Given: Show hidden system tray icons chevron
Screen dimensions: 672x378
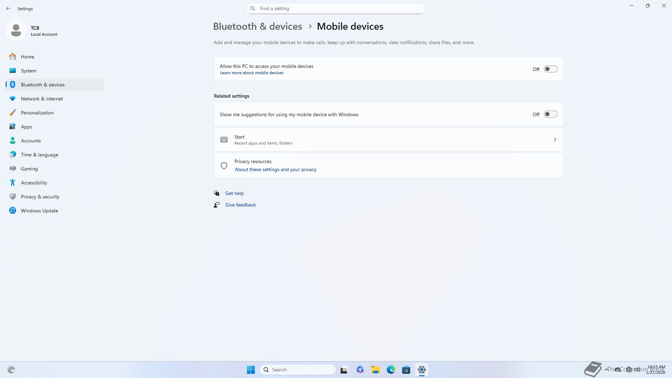Looking at the screenshot, I should click(x=607, y=370).
